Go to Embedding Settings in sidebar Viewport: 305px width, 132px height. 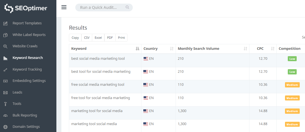(29, 81)
